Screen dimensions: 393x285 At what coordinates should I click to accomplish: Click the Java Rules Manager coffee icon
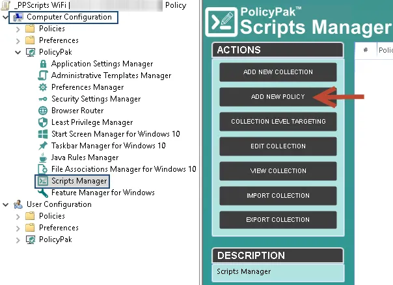44,157
